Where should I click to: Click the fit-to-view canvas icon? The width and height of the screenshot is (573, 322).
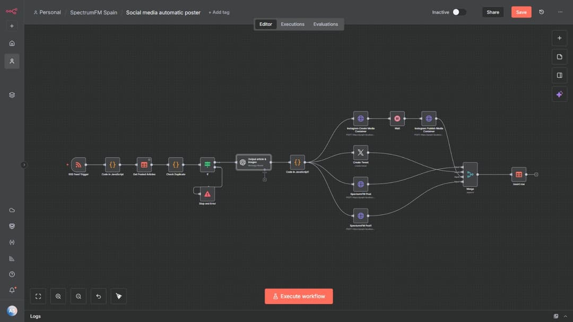point(38,297)
